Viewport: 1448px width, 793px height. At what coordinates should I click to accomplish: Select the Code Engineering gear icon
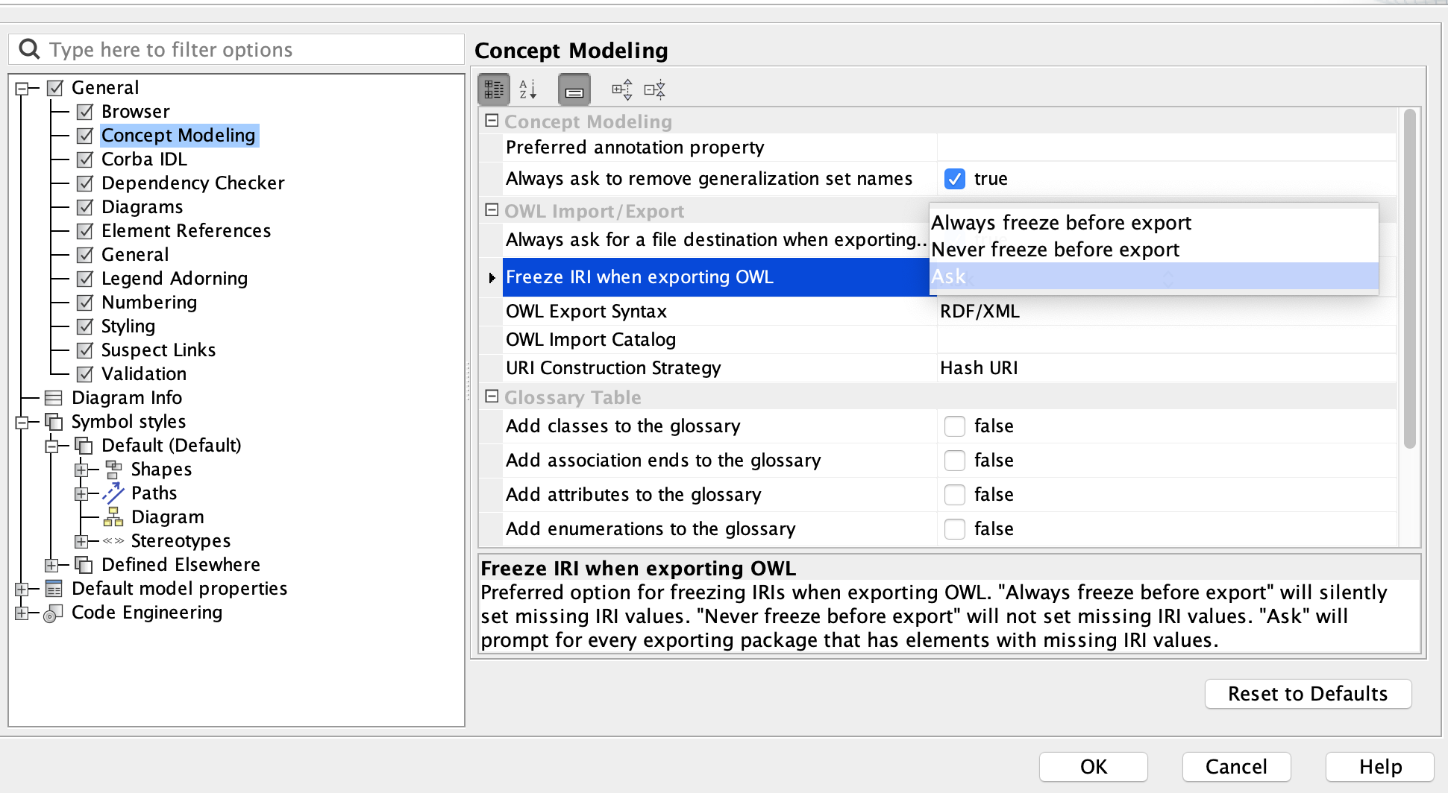[x=53, y=613]
